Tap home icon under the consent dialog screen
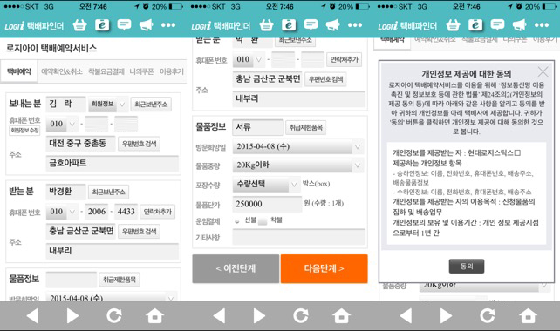This screenshot has width=560, height=331. [529, 315]
